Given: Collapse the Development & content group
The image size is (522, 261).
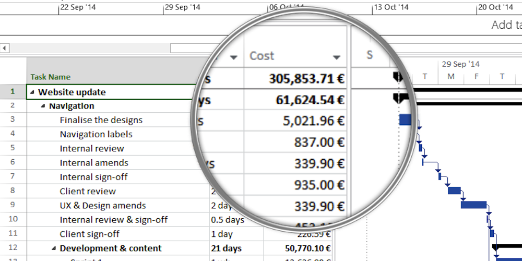Looking at the screenshot, I should 54,248.
